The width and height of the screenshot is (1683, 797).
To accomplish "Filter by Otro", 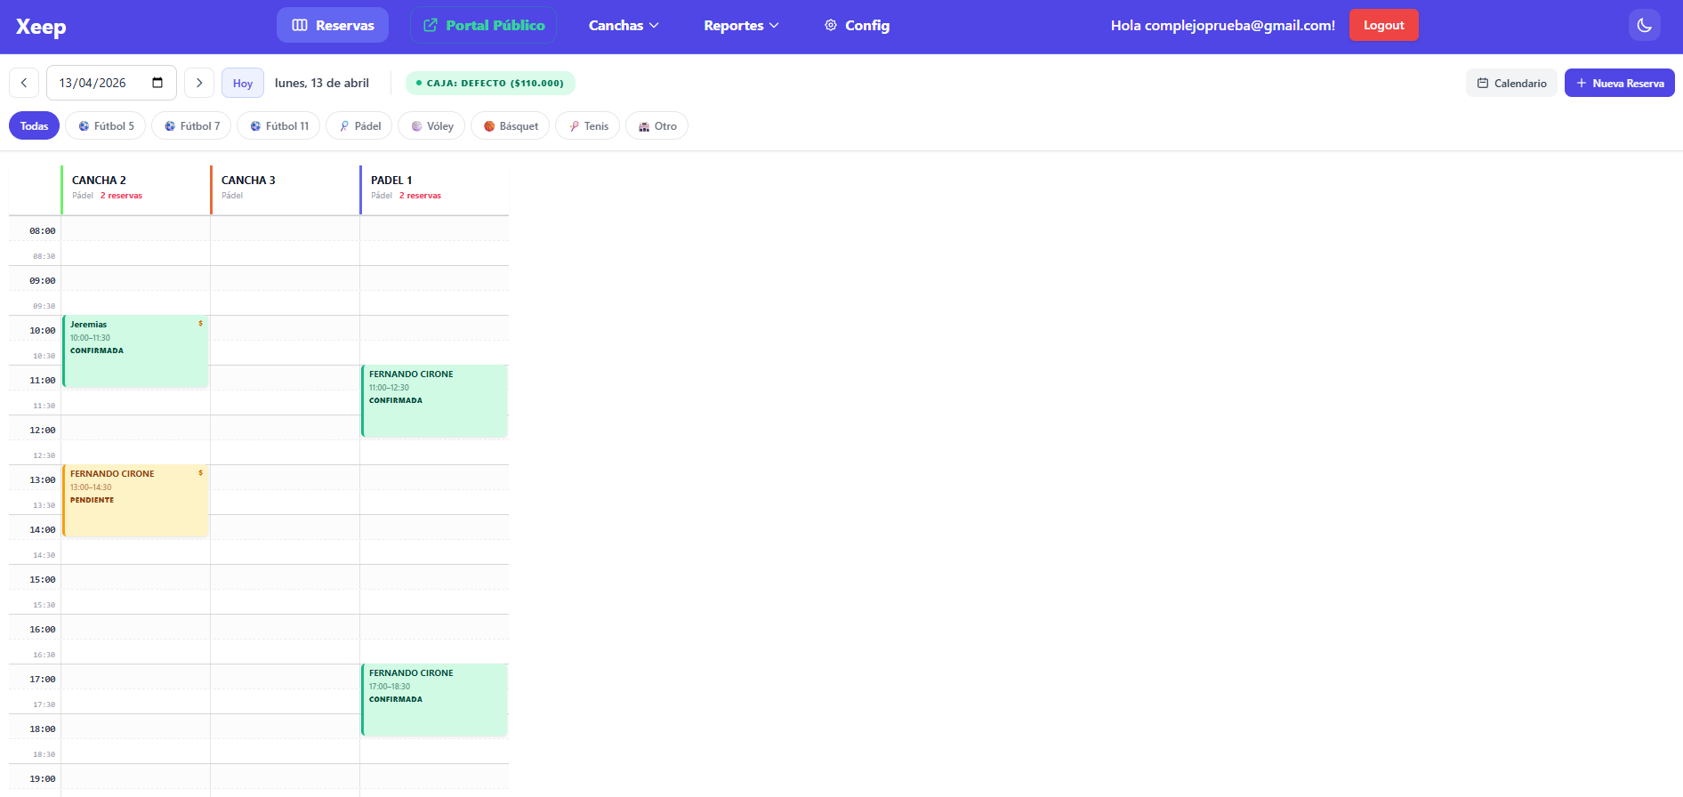I will coord(656,125).
